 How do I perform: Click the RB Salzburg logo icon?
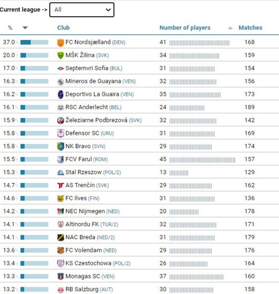60,290
